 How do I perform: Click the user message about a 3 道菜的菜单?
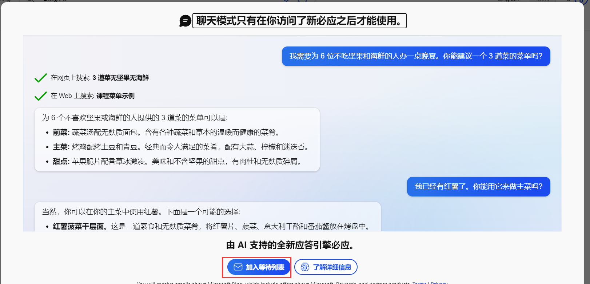tap(416, 56)
